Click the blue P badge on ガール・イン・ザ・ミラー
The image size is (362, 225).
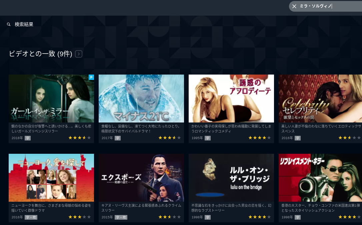click(x=91, y=77)
